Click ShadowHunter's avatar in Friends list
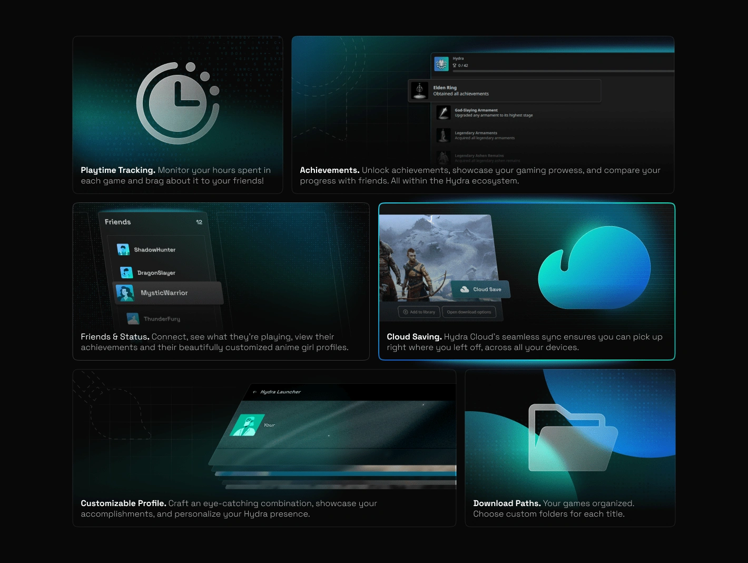 123,249
